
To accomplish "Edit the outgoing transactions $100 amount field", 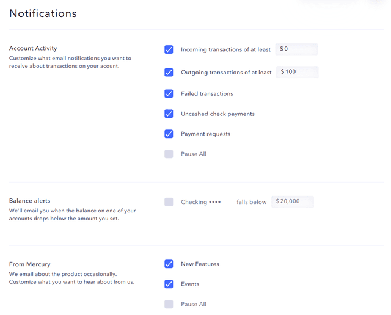I will coord(298,72).
